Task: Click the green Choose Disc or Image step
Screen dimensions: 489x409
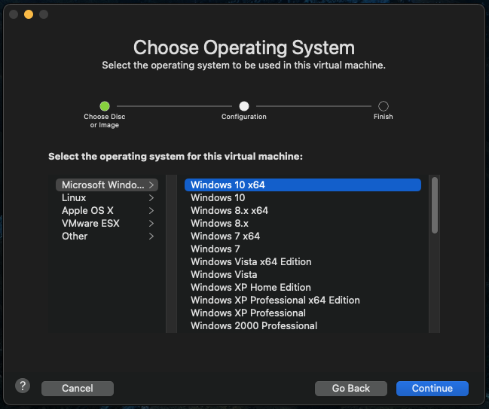Action: point(105,106)
